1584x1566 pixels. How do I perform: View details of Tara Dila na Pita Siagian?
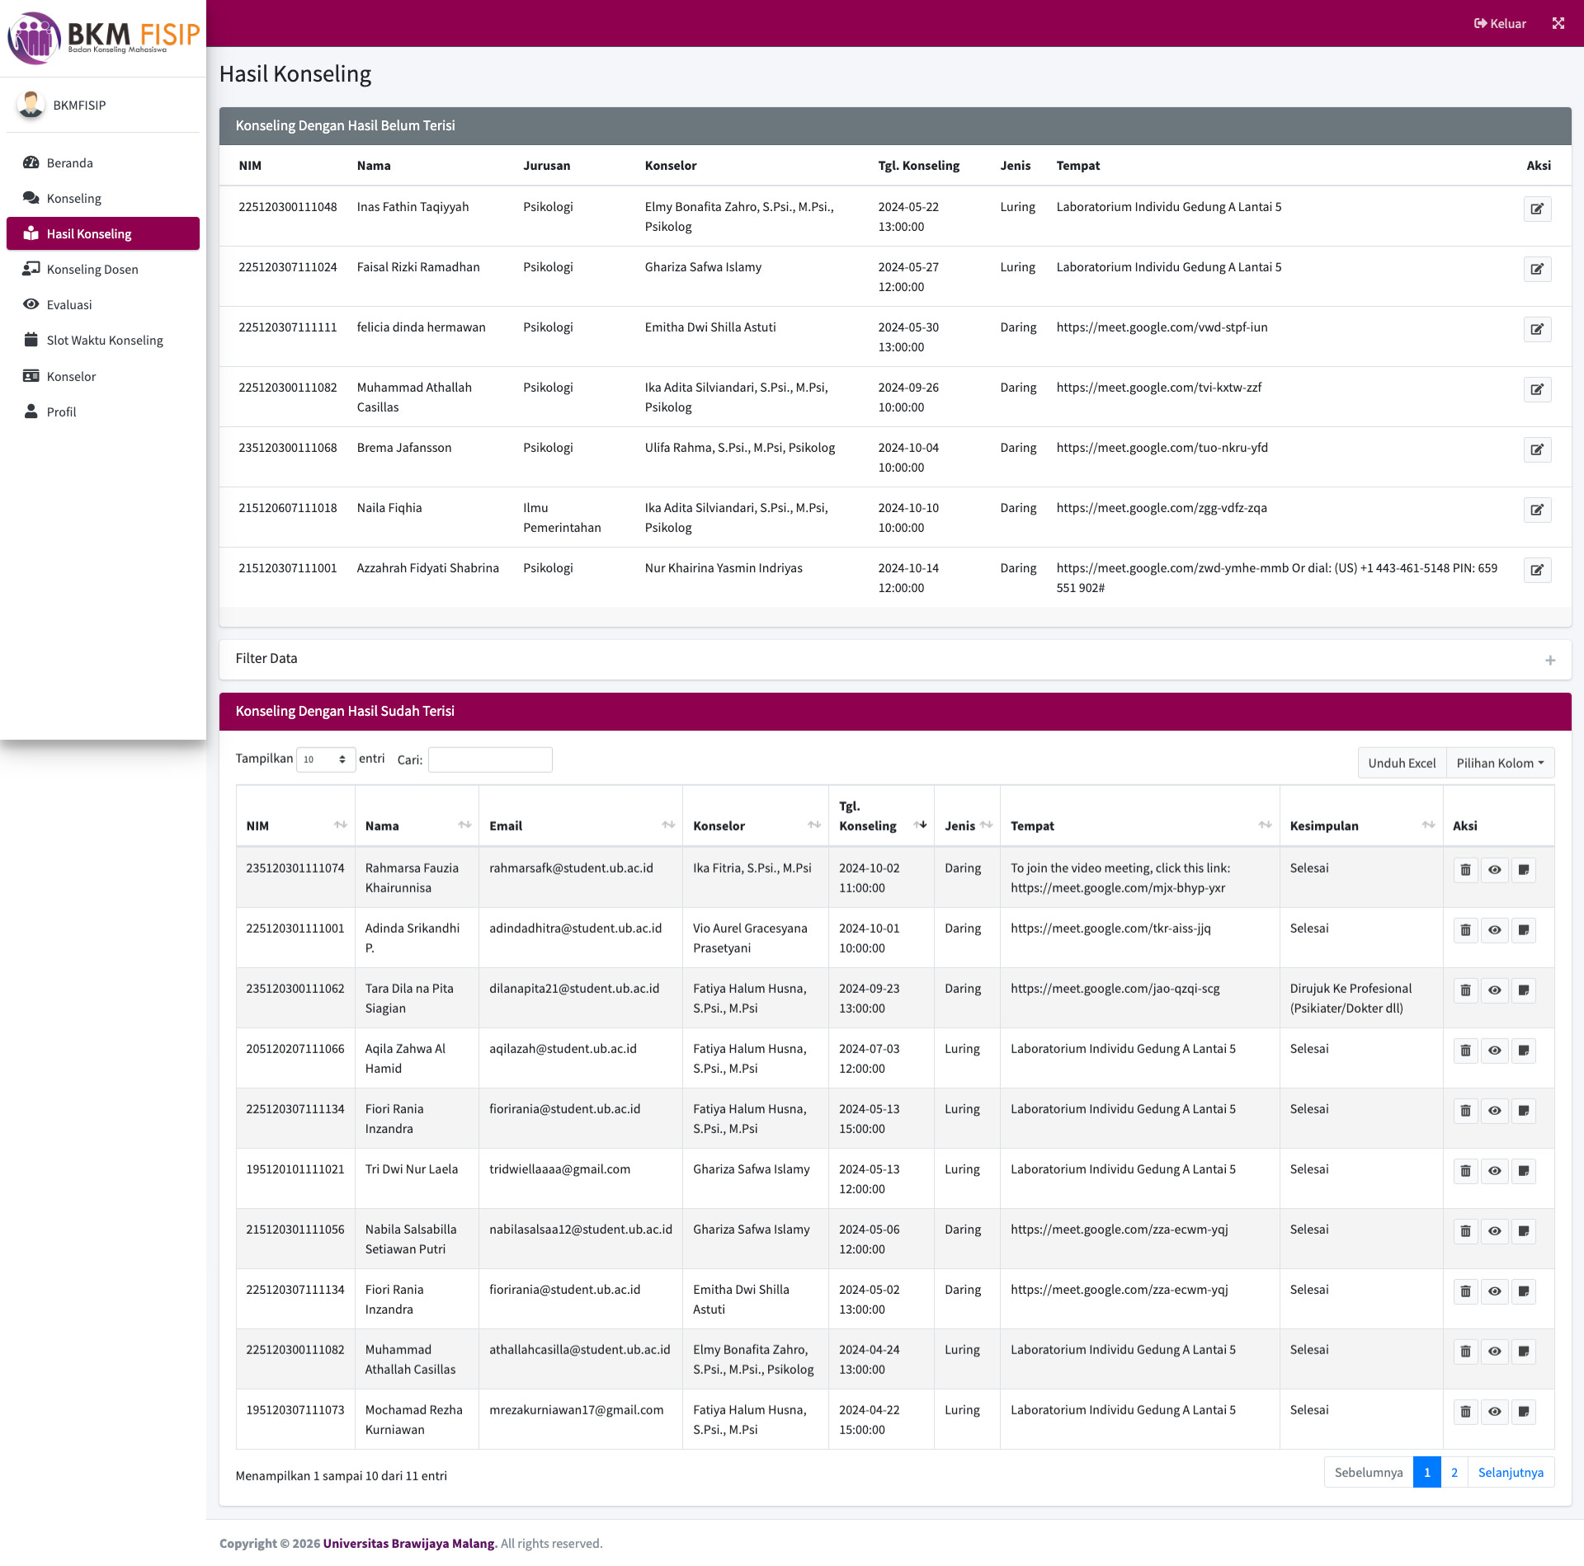pyautogui.click(x=1495, y=990)
